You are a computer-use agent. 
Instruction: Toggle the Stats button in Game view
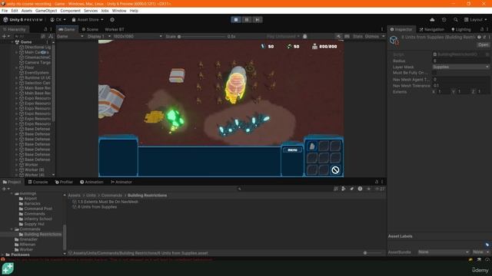[357, 36]
